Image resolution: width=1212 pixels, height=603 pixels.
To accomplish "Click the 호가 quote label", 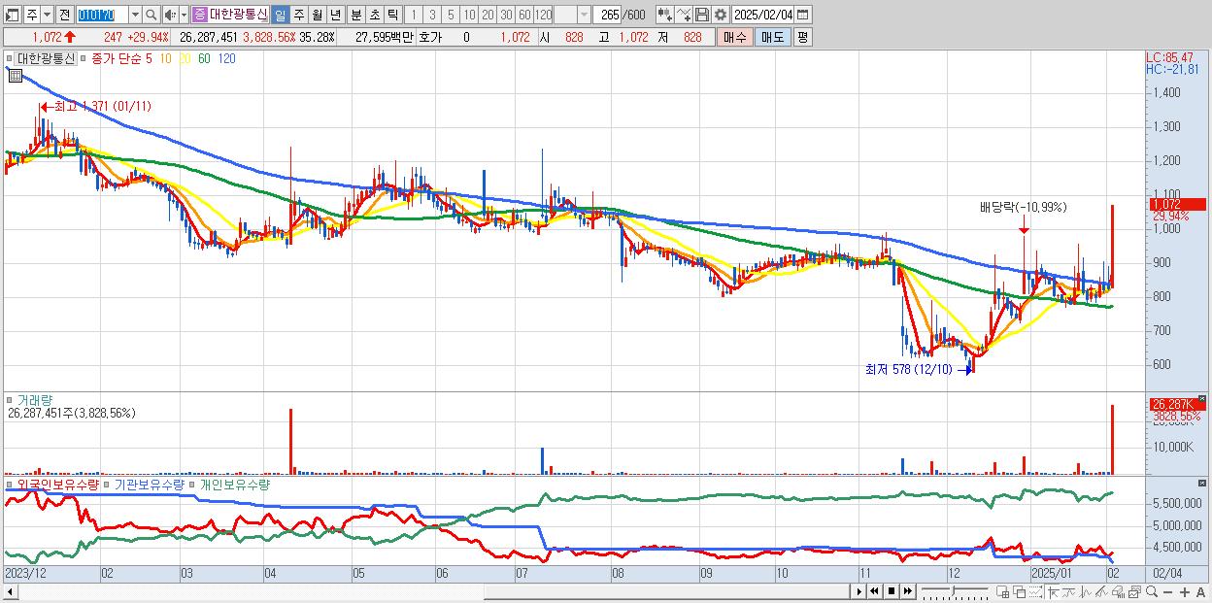I will click(x=430, y=38).
